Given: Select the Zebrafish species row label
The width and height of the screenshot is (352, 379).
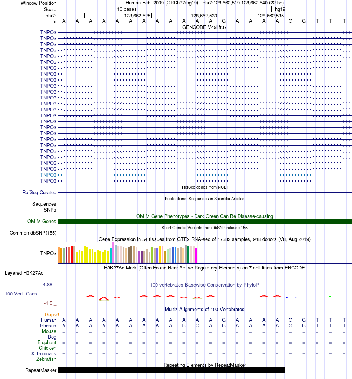Looking at the screenshot, I should click(46, 359).
